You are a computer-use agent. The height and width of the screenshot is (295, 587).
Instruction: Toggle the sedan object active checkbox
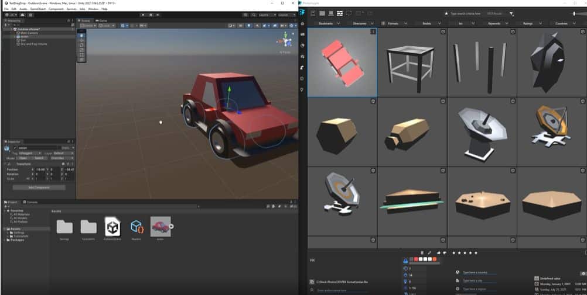click(14, 148)
